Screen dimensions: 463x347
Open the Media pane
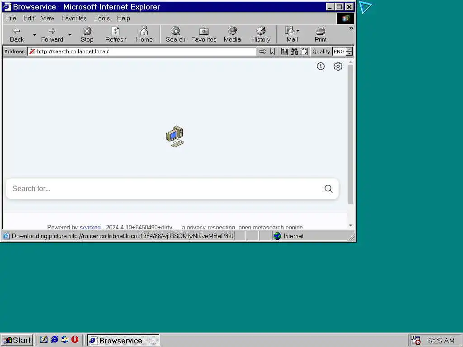[232, 35]
